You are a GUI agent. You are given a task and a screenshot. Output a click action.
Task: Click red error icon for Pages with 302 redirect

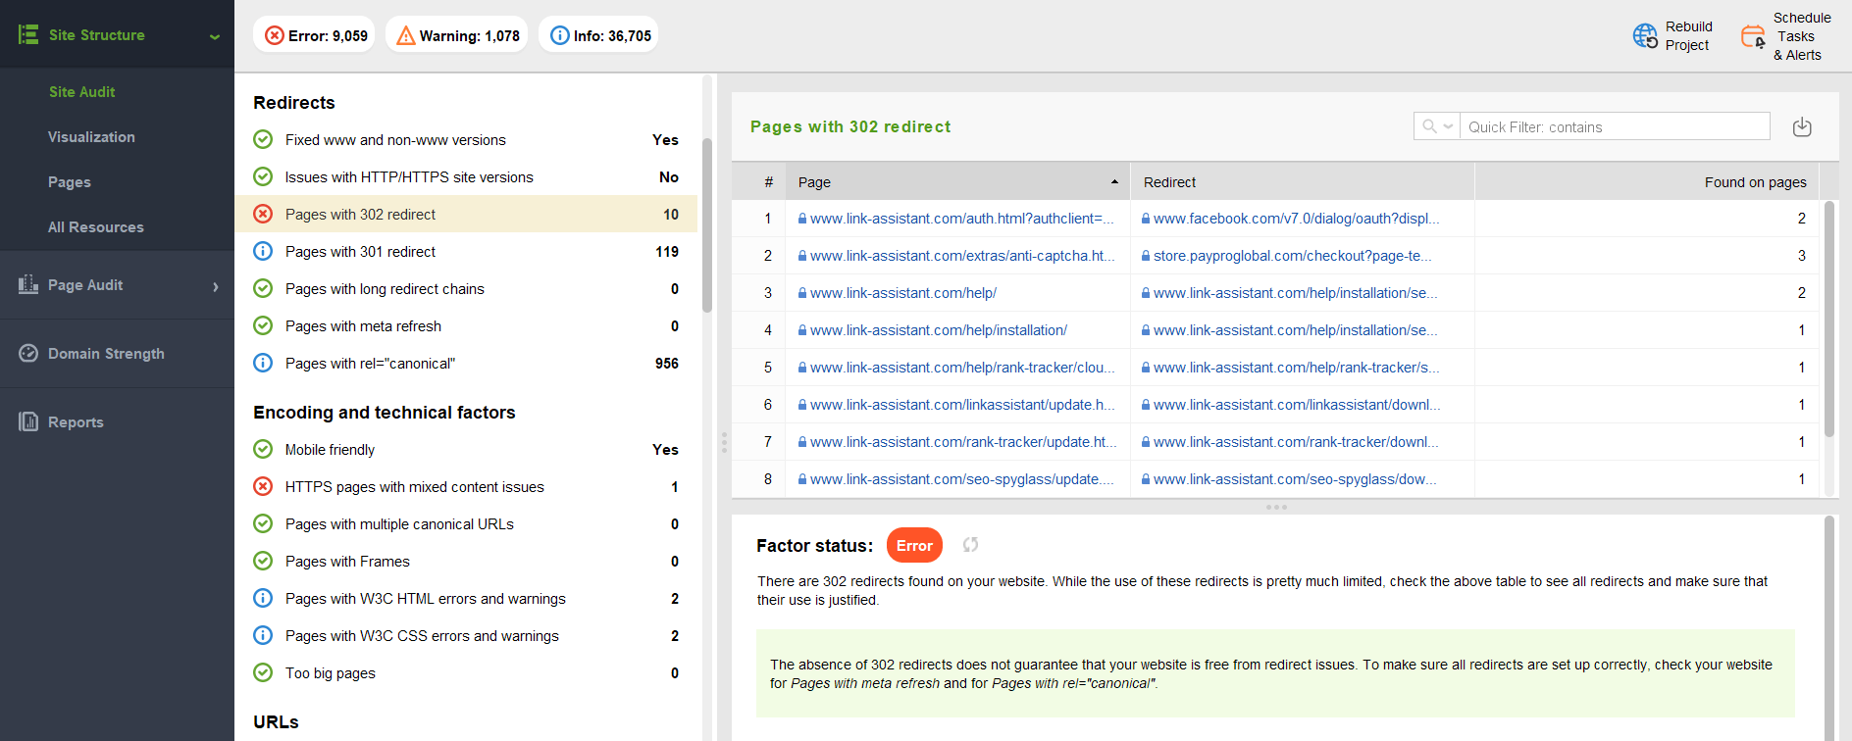tap(263, 214)
